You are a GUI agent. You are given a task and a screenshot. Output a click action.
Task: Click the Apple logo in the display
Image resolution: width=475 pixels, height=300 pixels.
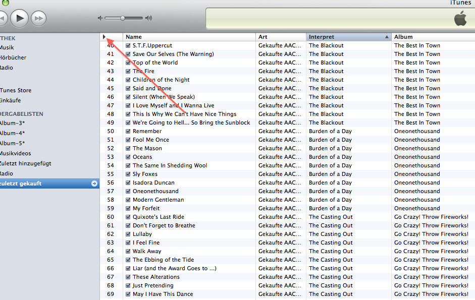[x=460, y=18]
